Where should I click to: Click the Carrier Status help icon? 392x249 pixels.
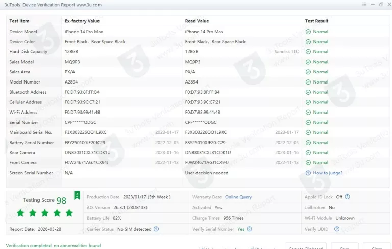pyautogui.click(x=156, y=229)
